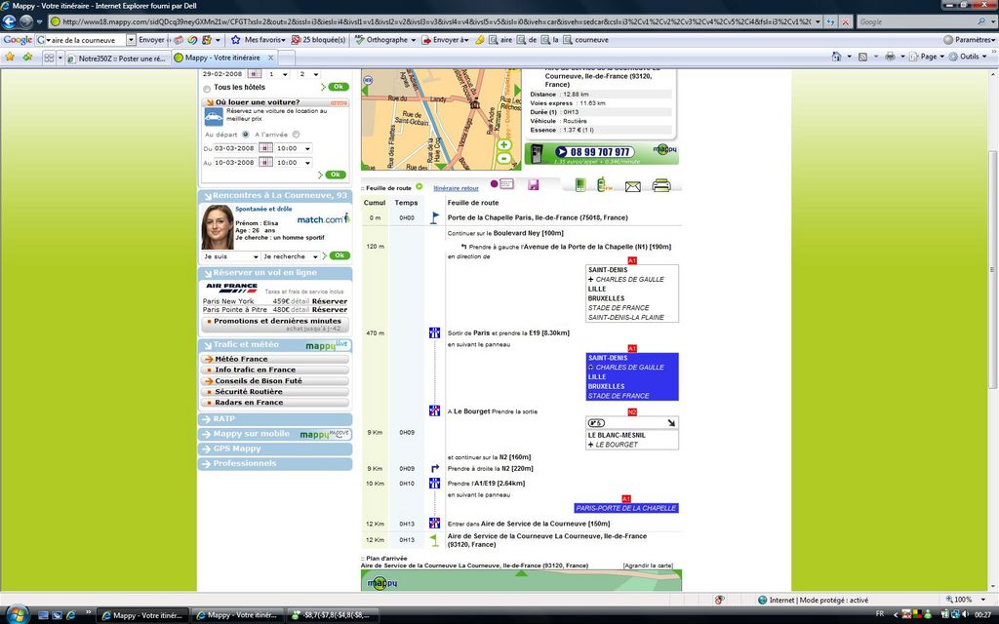Viewport: 999px width, 624px height.
Task: Open the 'Itinéraire retour' link
Action: coord(456,187)
